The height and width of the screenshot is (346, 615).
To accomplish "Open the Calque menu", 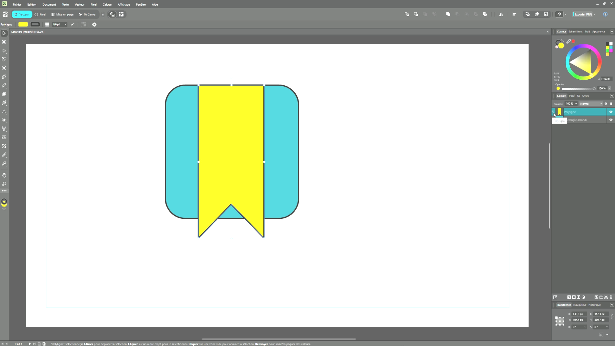I will (x=107, y=5).
